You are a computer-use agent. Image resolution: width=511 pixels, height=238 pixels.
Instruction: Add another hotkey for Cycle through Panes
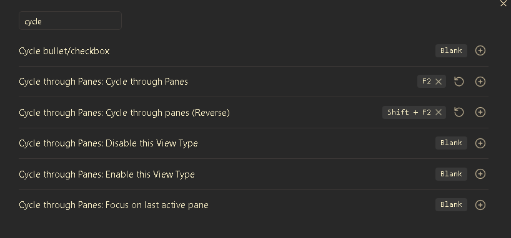point(480,82)
